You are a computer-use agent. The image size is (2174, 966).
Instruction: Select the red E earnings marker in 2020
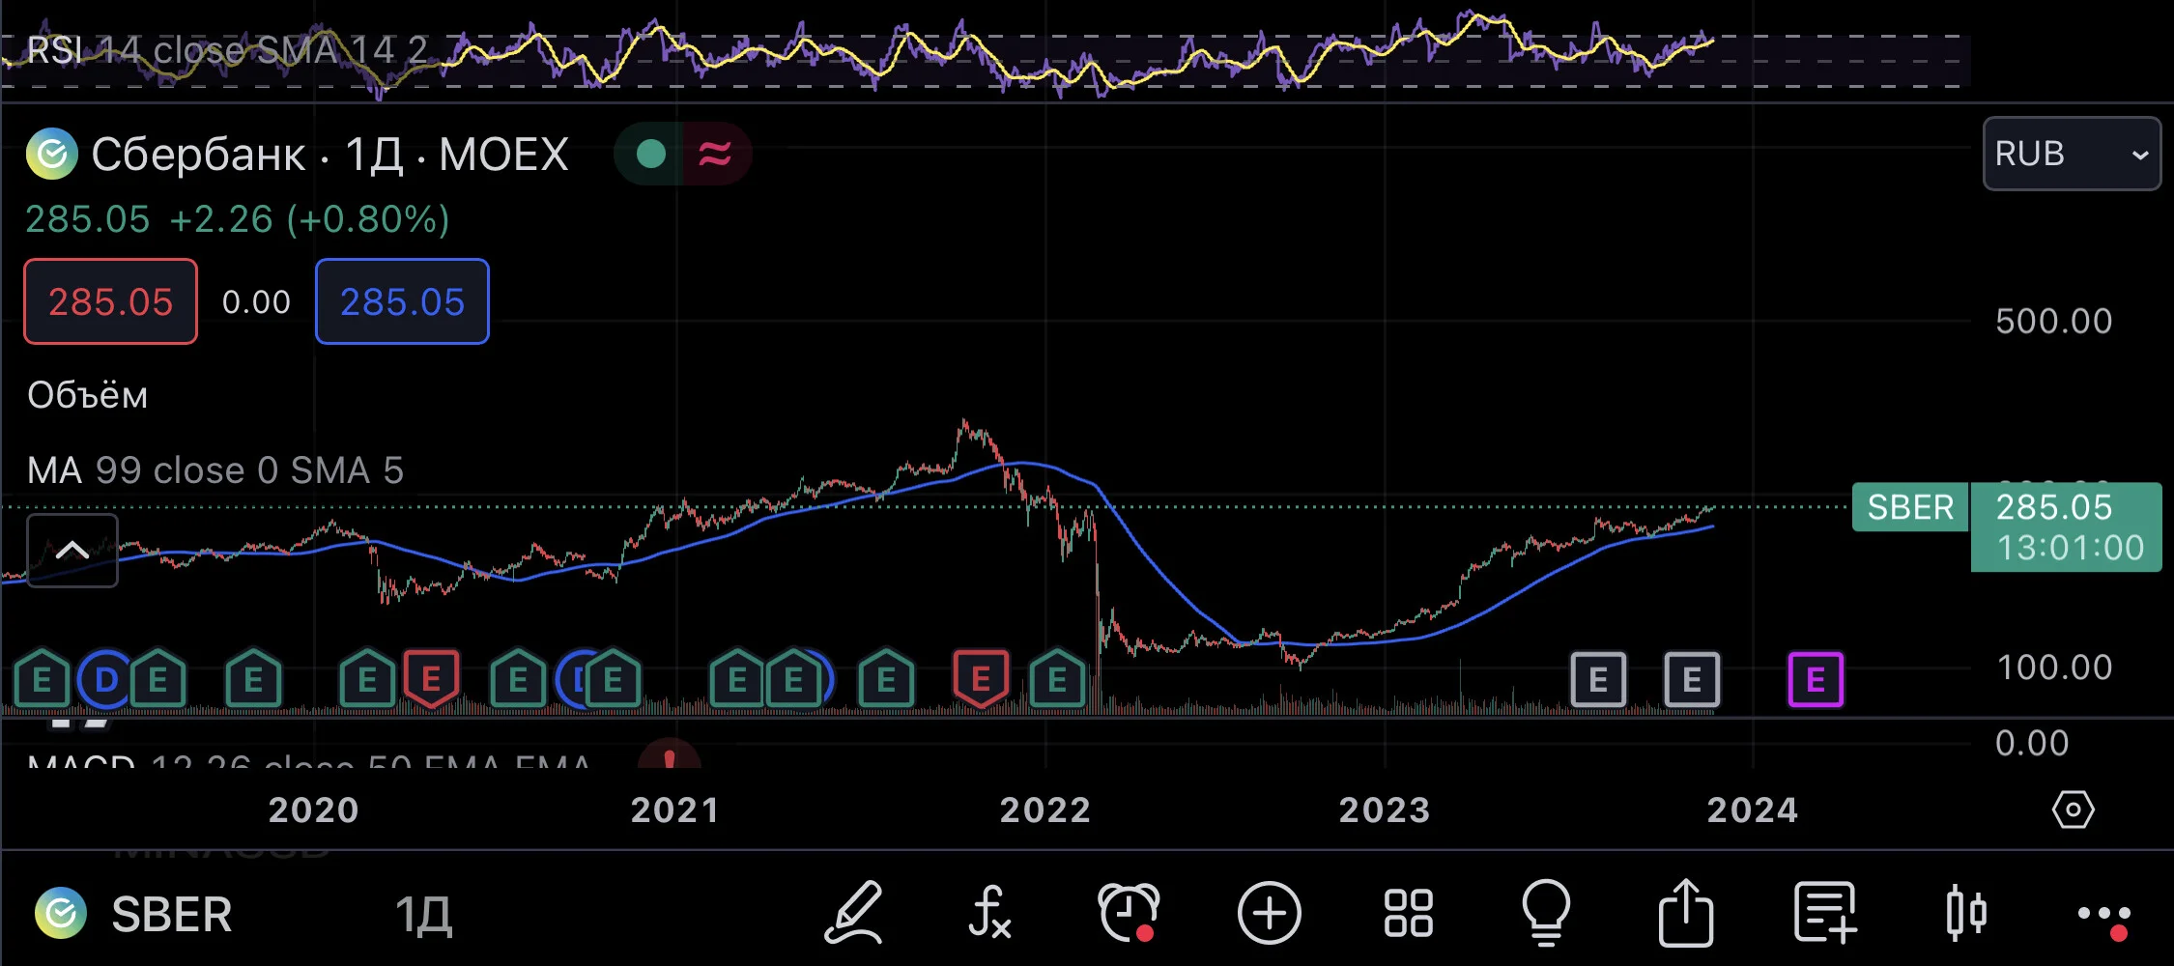(431, 679)
